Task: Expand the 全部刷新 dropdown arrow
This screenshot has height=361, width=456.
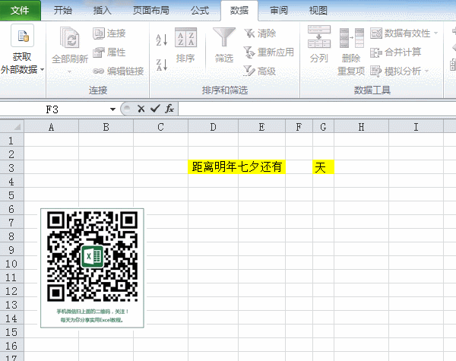Action: (x=69, y=71)
